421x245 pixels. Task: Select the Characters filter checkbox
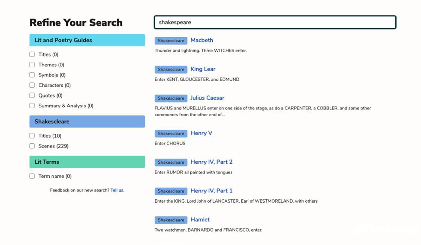[32, 85]
